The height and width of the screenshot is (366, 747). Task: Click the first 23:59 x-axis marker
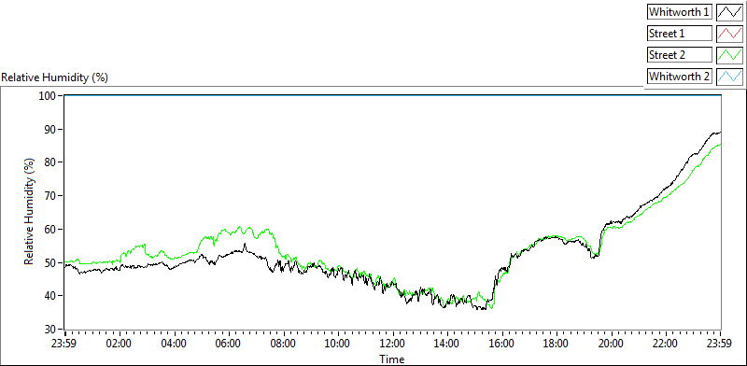tap(64, 343)
